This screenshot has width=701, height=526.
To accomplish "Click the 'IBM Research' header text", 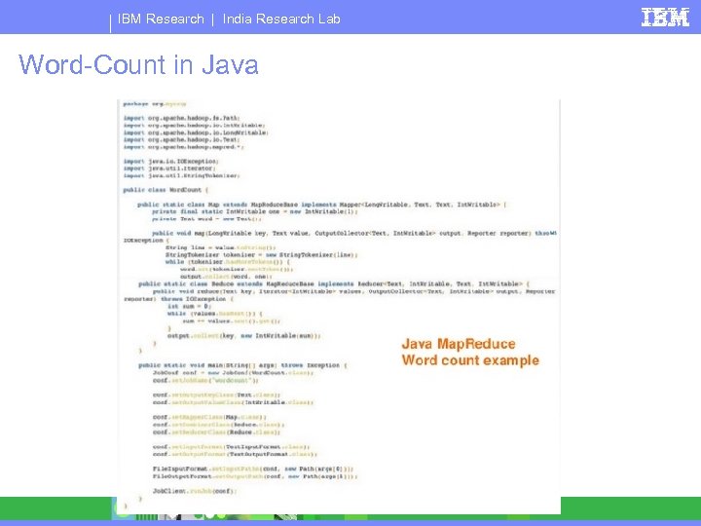I will [161, 19].
